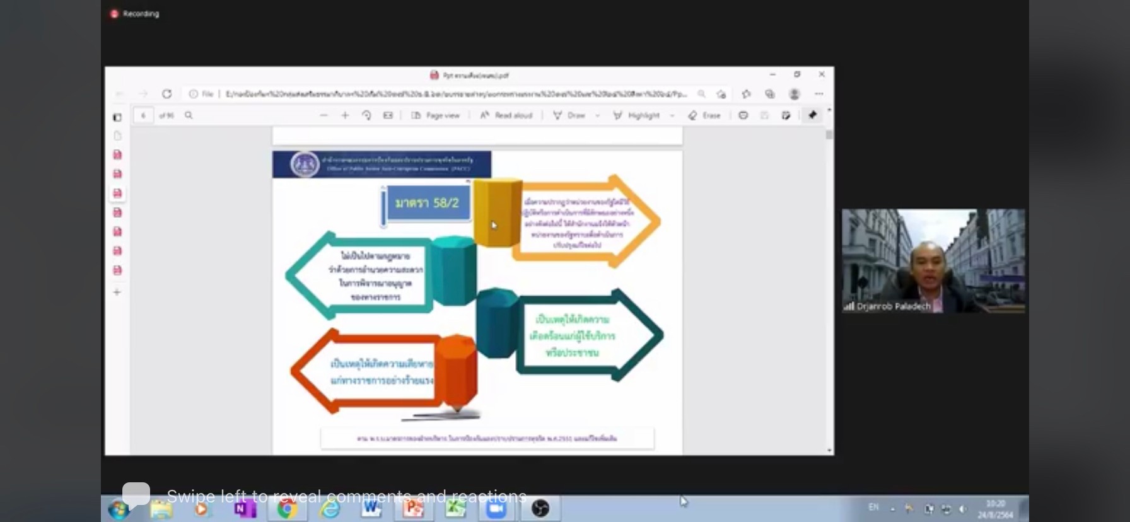Click the PDF vertical scrollbar
This screenshot has height=522, width=1130.
click(829, 284)
